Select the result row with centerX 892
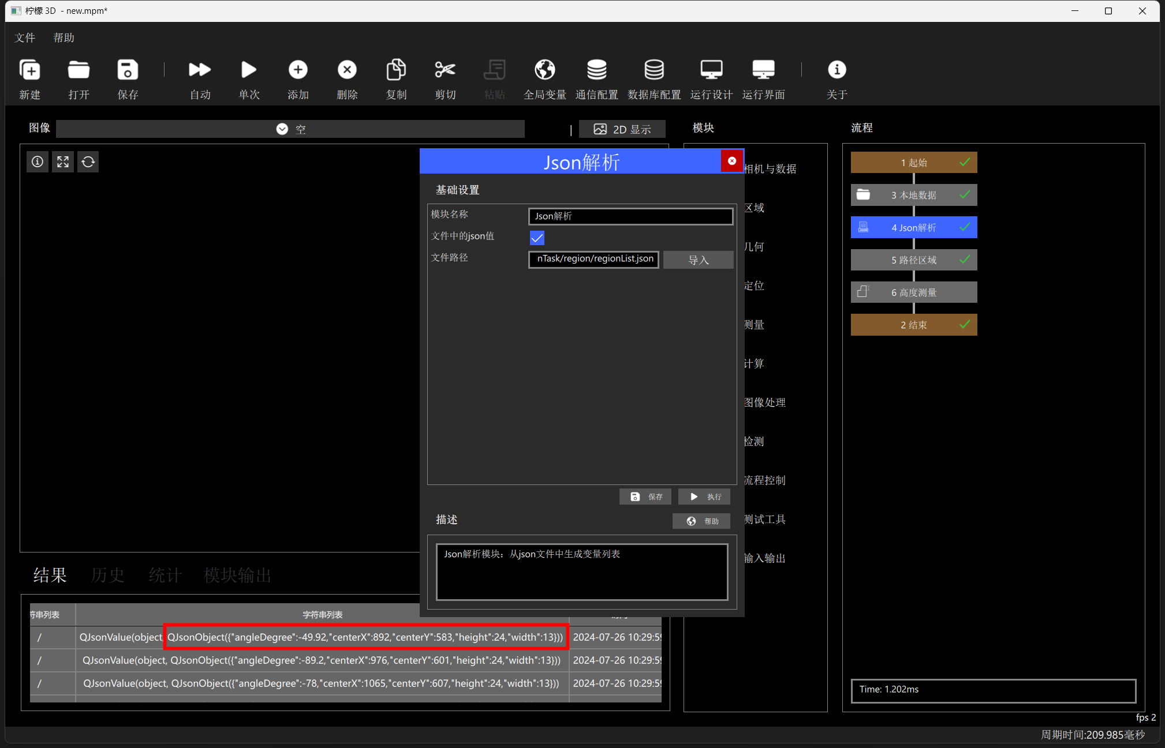 click(x=345, y=637)
